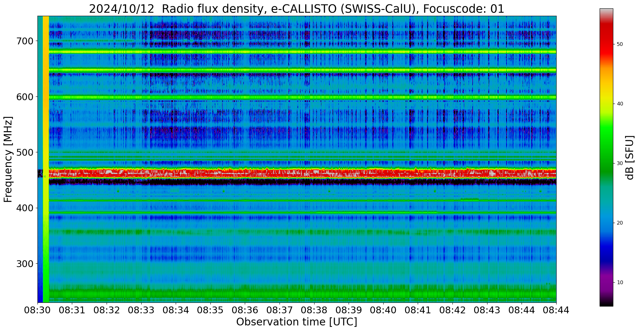Click the 08:40 time tick label

(x=383, y=310)
